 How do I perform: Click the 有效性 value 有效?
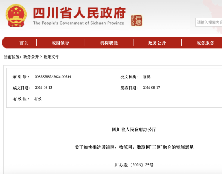tap(38, 99)
